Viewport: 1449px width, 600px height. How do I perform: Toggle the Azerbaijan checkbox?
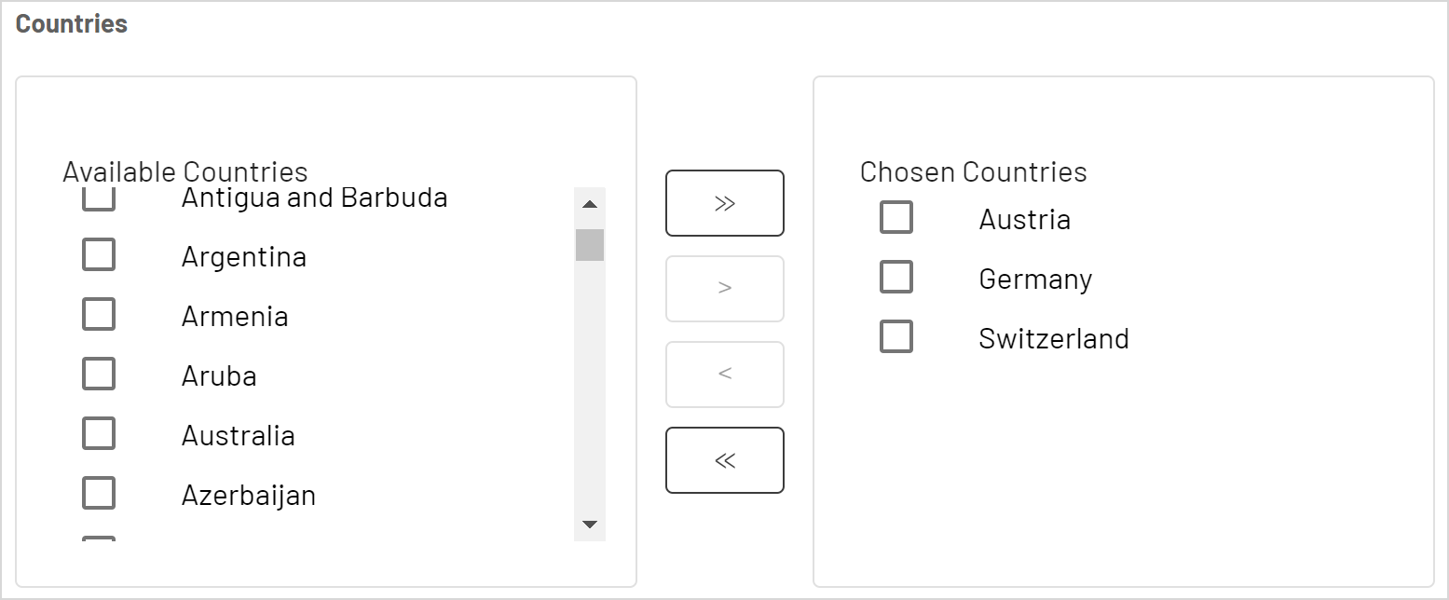[x=99, y=493]
